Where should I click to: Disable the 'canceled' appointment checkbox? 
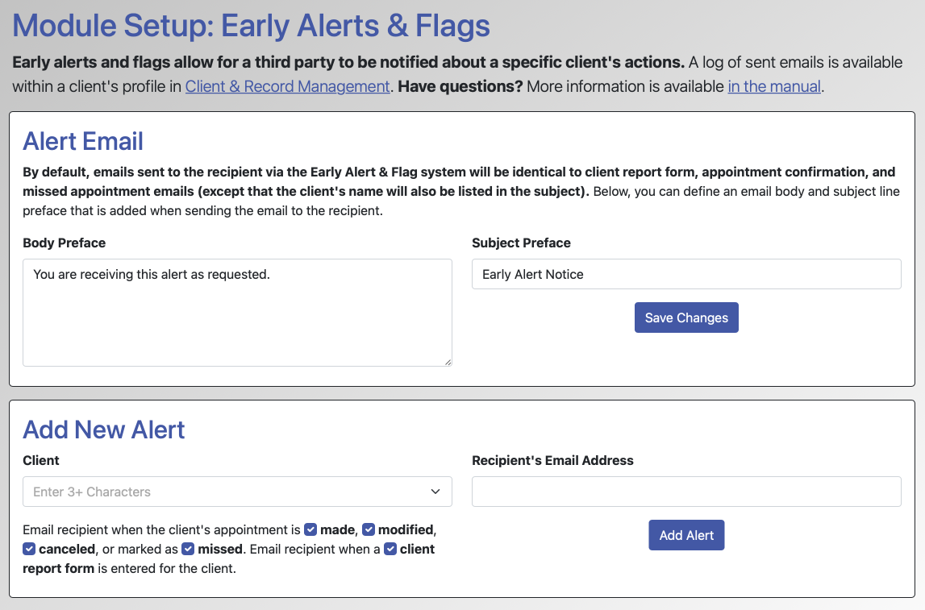(29, 550)
